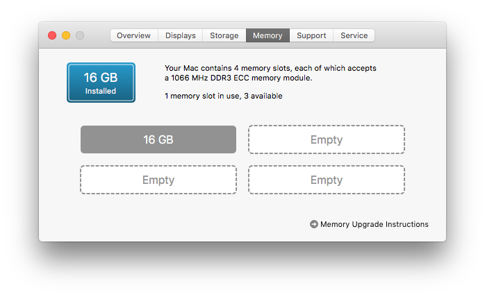
Task: Close the window with the red button
Action: coord(52,35)
